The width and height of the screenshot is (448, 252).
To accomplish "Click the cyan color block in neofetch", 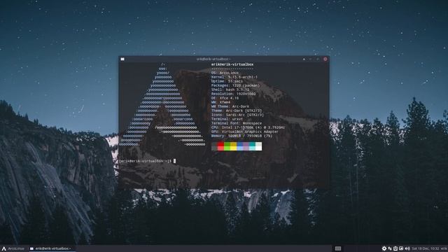I will click(252, 146).
